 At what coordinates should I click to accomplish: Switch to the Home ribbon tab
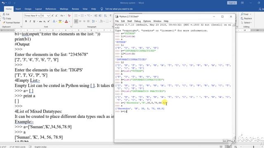[9, 9]
